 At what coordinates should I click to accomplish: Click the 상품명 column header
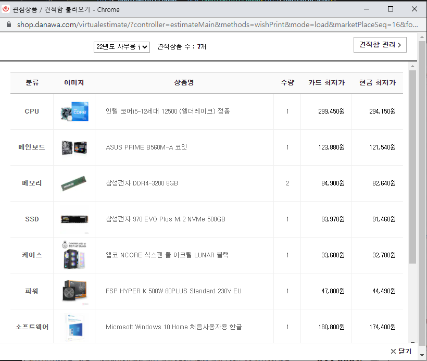(x=184, y=82)
